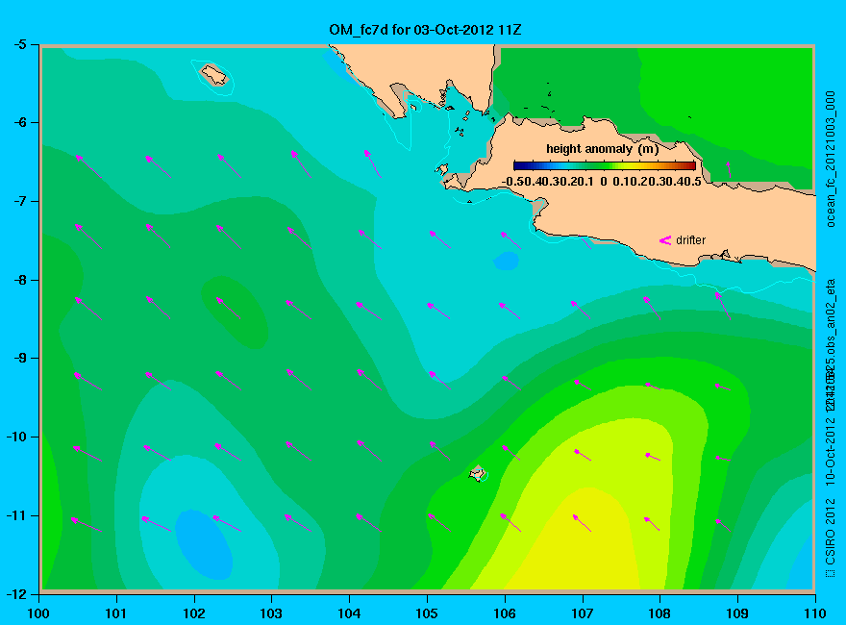Click the "101" longitude tick label
This screenshot has width=846, height=625.
click(116, 613)
